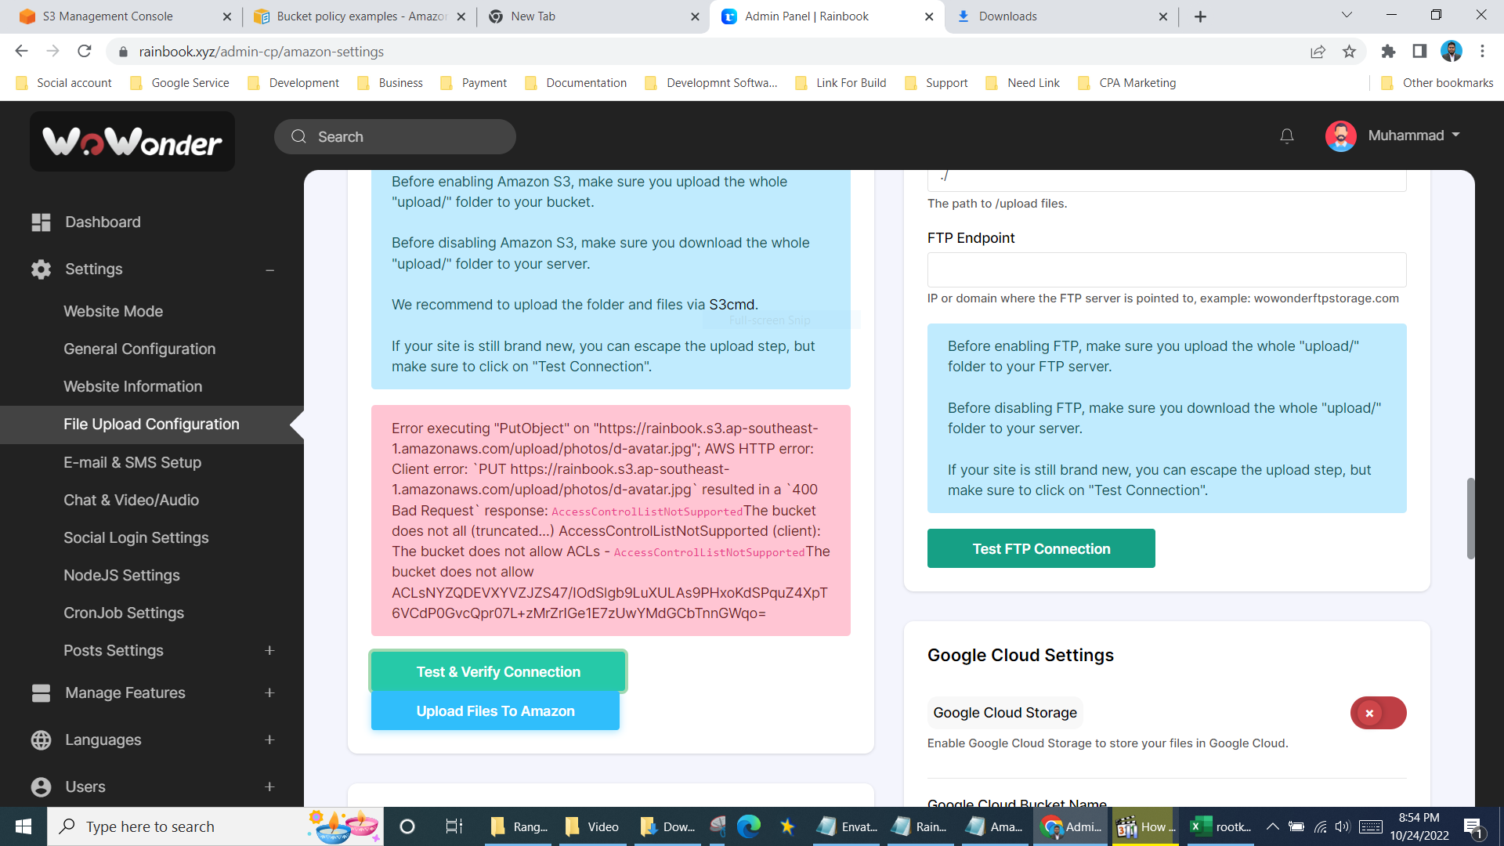Image resolution: width=1504 pixels, height=846 pixels.
Task: Open the CPA Marketing bookmark folder
Action: coord(1127,83)
